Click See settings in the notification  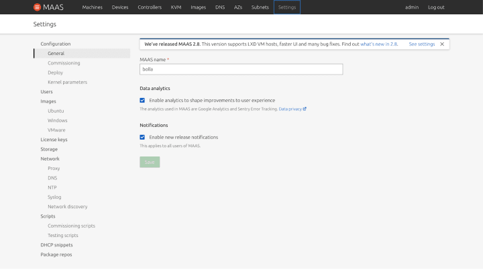pos(422,44)
